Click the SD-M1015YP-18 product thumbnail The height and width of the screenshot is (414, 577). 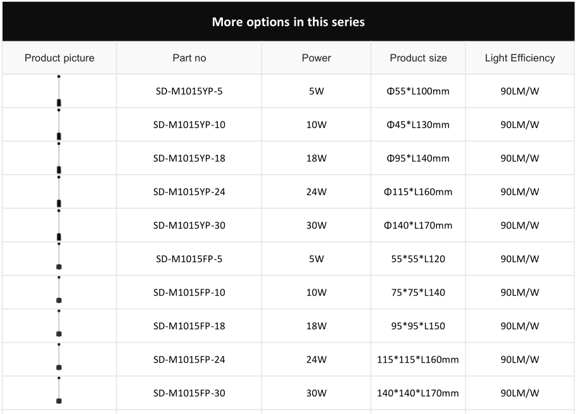tap(59, 158)
